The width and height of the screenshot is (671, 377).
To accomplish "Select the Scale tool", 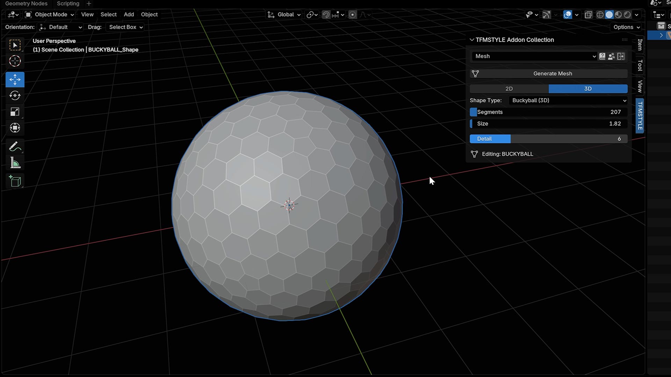I will 15,112.
